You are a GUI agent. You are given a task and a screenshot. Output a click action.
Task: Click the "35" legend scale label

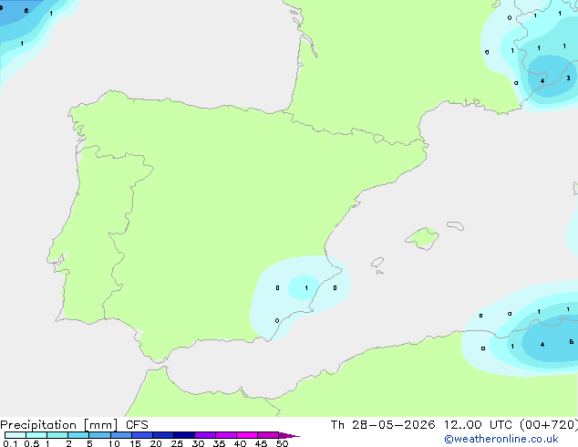[219, 443]
